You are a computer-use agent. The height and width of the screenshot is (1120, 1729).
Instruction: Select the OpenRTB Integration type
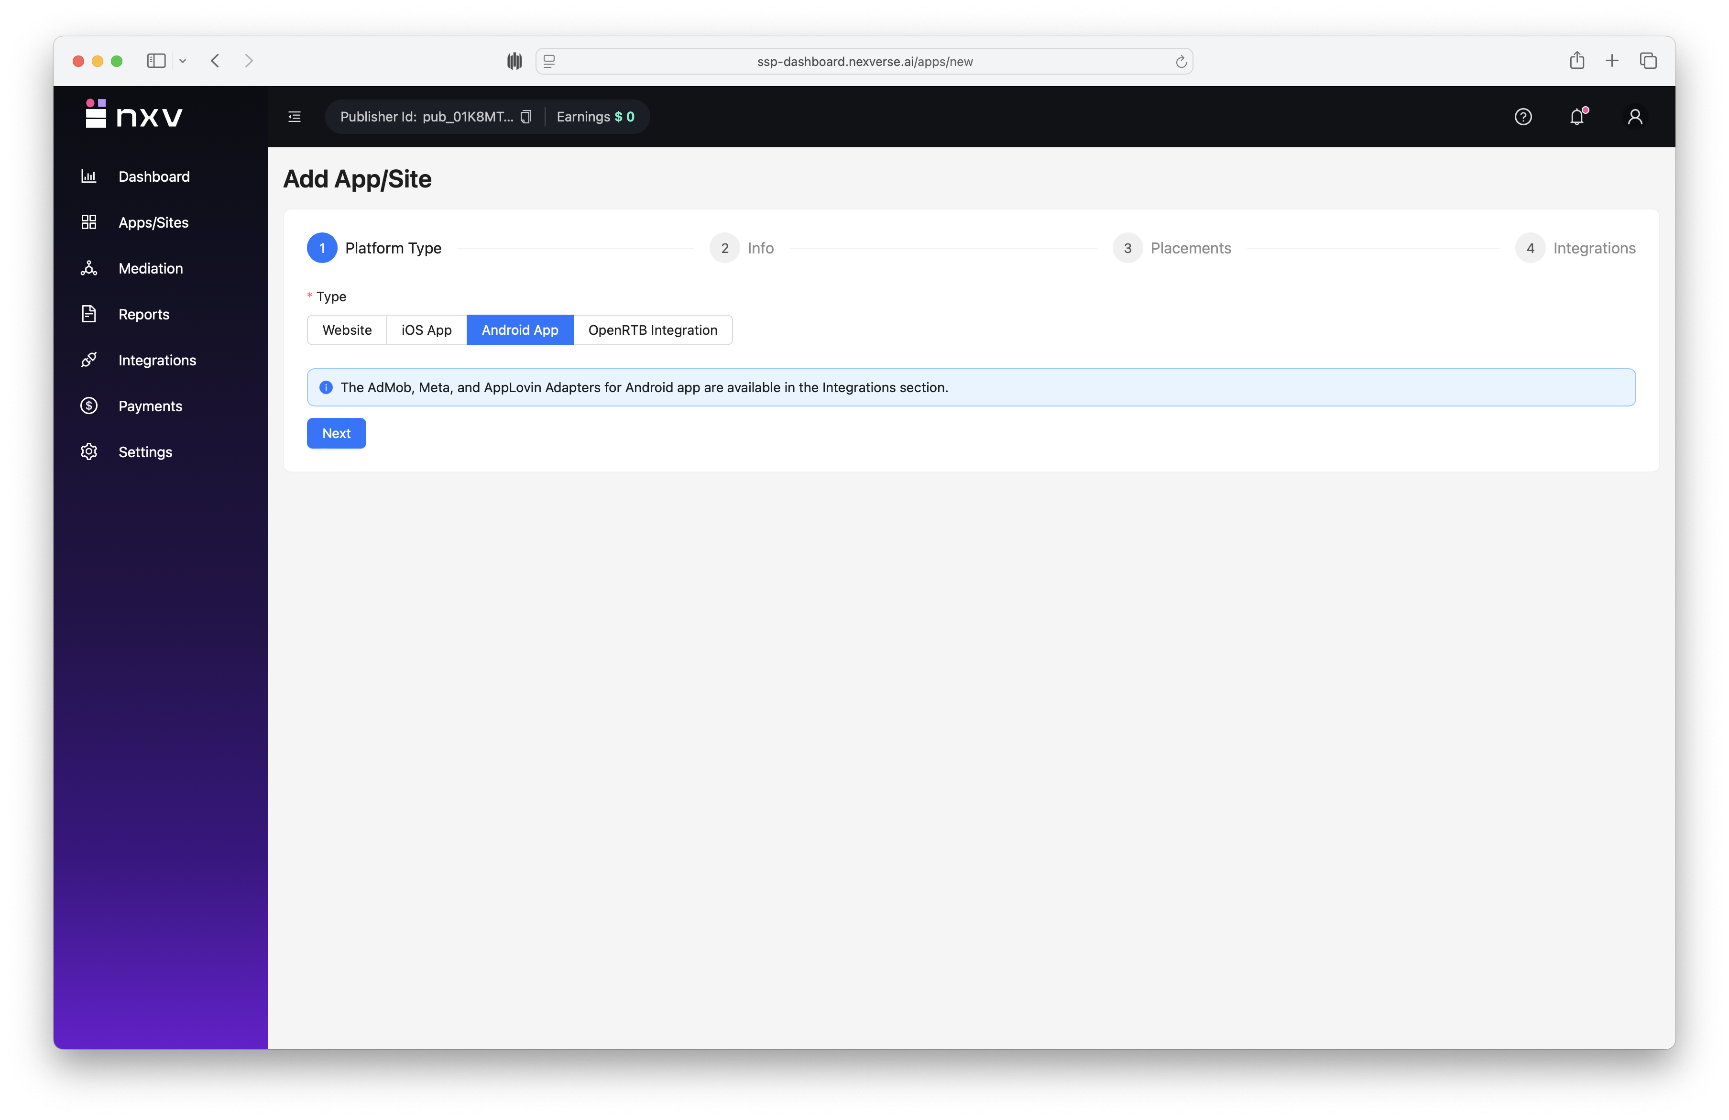(652, 329)
